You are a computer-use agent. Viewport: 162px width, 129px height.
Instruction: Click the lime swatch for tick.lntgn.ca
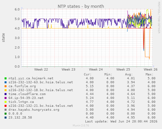pyautogui.click(x=6, y=102)
